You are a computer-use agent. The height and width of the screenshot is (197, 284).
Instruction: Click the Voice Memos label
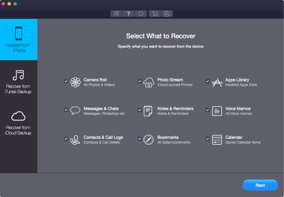[x=238, y=109]
